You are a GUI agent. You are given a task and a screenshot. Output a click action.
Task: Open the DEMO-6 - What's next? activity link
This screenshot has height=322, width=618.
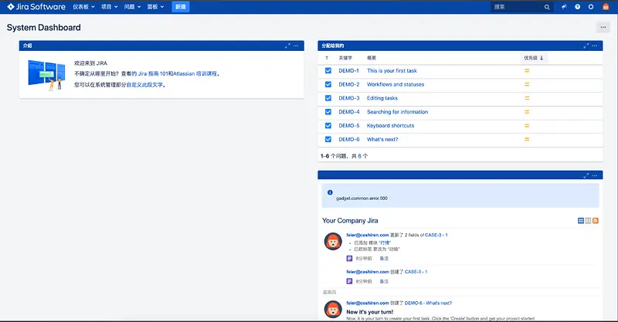pos(428,303)
